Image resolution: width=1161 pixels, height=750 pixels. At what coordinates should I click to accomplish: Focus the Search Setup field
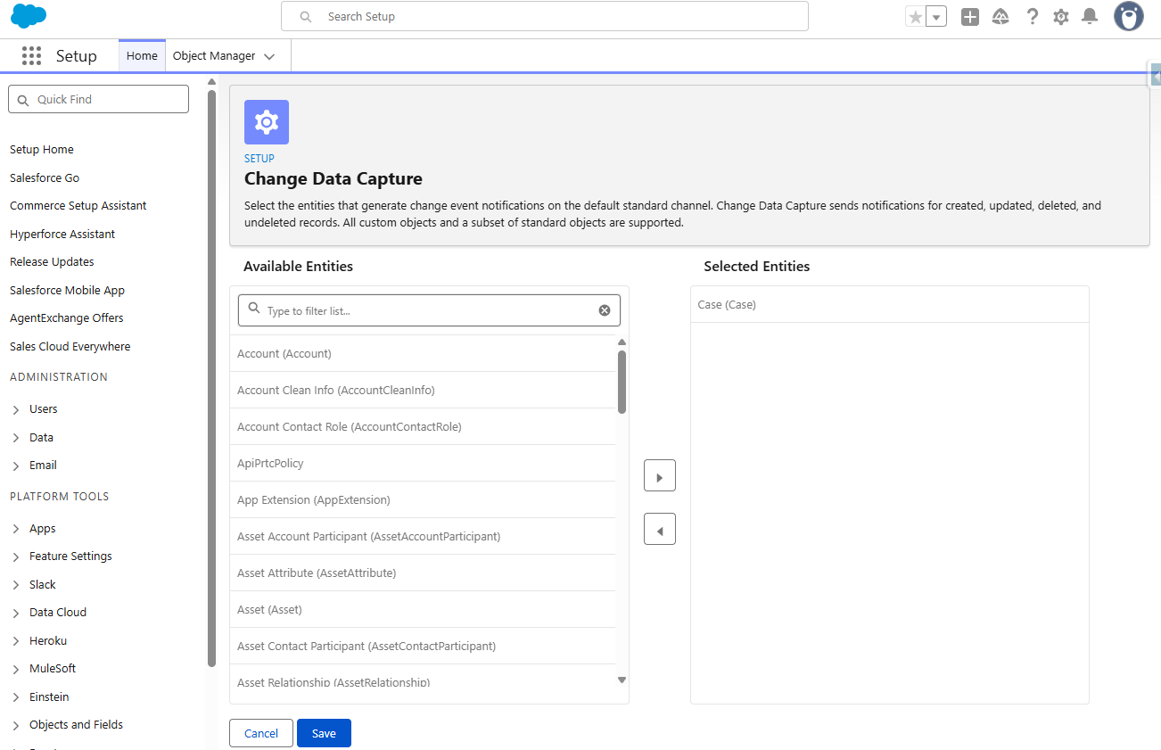[545, 17]
